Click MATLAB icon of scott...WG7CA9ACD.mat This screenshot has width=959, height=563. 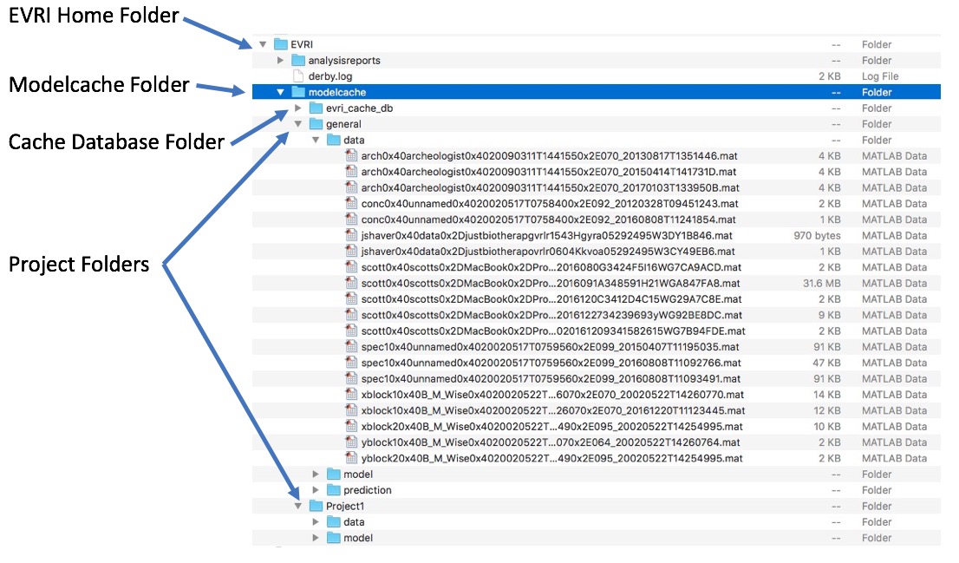[x=351, y=267]
